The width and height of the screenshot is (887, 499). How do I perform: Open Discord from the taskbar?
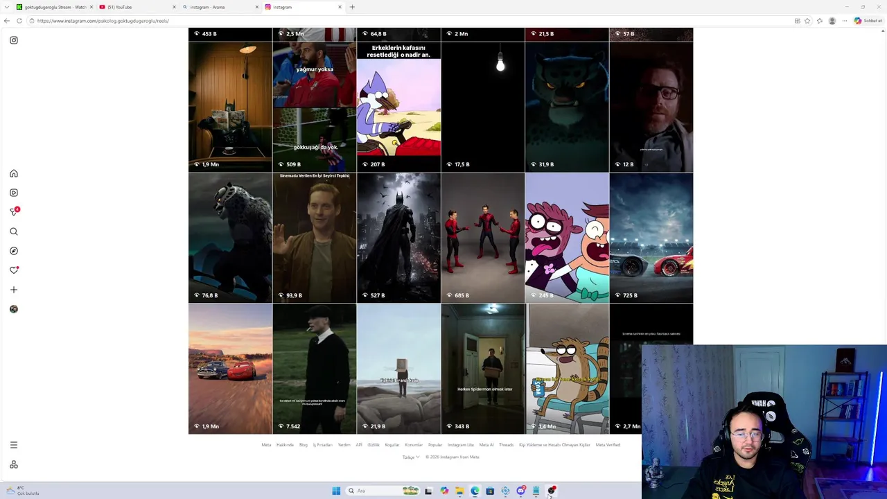(x=520, y=491)
